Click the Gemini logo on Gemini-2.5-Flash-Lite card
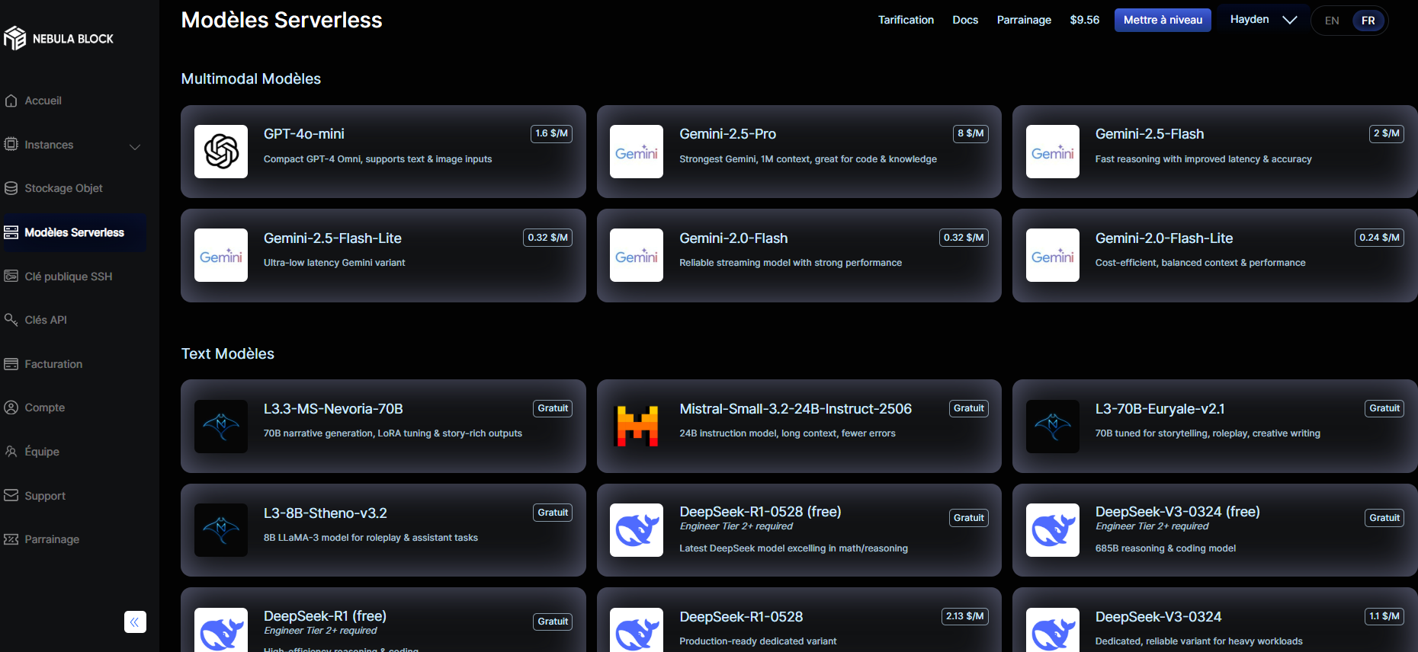Screen dimensions: 1418x652 [x=221, y=255]
